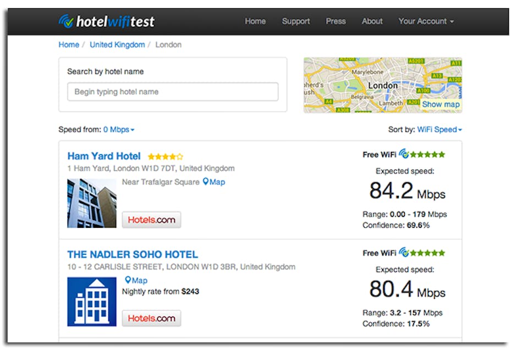Viewport: 517px width, 350px height.
Task: Click Nadler Soho Hotel's WiFi rating icon
Action: (404, 253)
